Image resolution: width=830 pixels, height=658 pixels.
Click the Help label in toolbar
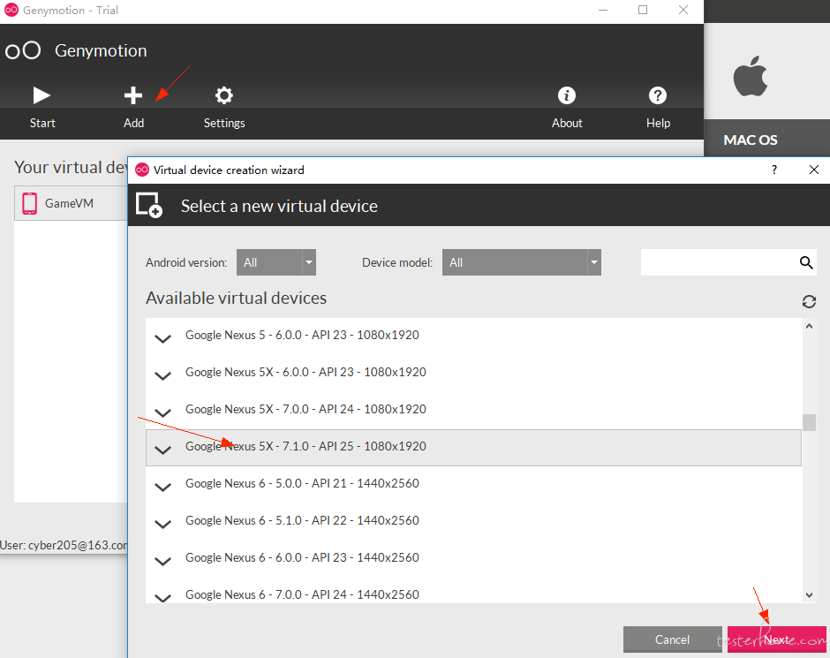[658, 124]
